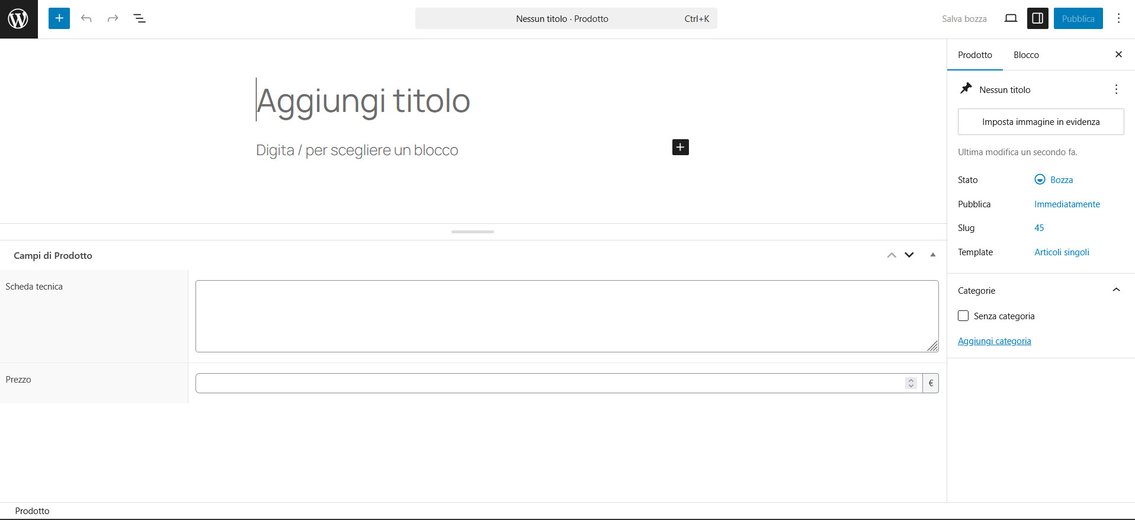Click Salva bozza
The height and width of the screenshot is (520, 1135).
click(x=964, y=18)
